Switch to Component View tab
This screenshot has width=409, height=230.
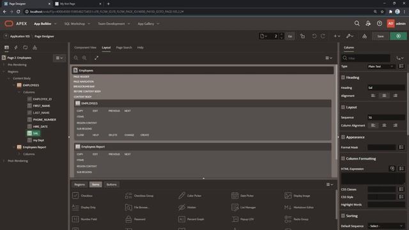tap(85, 47)
